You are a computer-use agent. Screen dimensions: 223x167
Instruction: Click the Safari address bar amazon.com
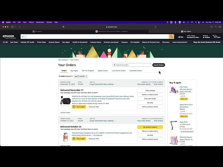tap(111, 27)
